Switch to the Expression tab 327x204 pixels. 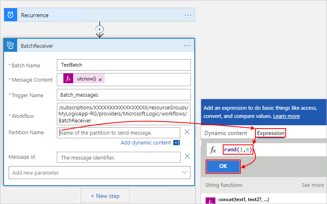271,133
